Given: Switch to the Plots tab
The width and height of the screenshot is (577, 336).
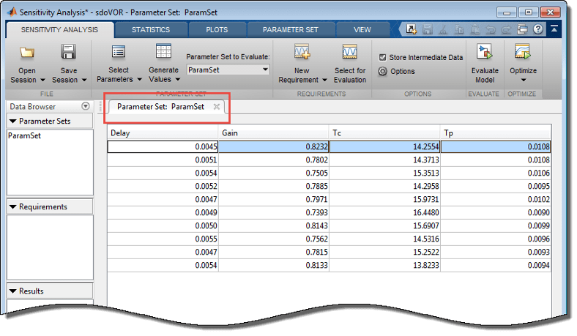Looking at the screenshot, I should (217, 30).
